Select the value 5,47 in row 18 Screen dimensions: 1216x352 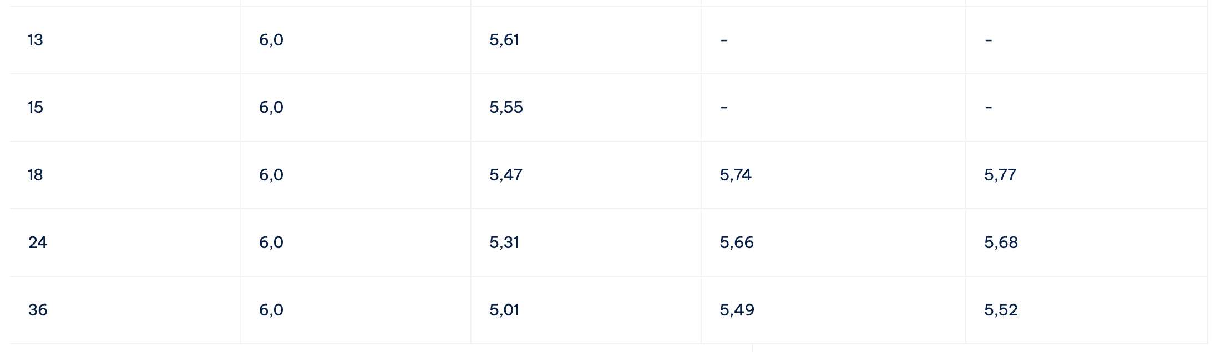(506, 175)
